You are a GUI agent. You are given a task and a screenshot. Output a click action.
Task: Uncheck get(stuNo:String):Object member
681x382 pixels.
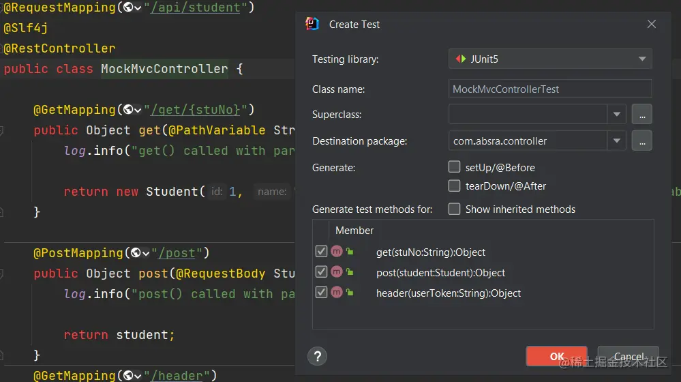(x=321, y=251)
